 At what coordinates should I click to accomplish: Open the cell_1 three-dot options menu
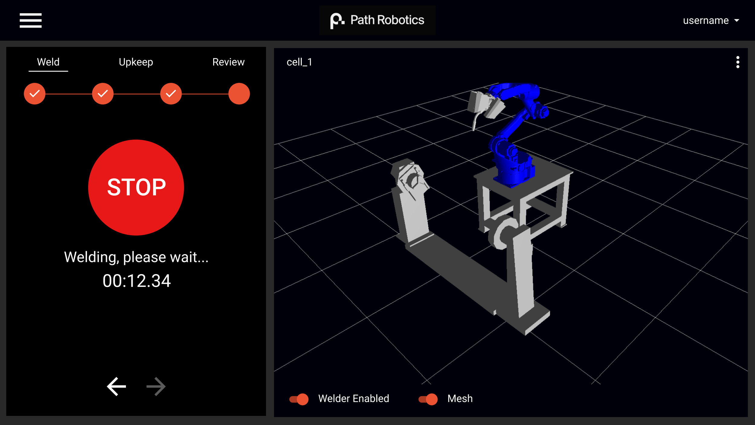(737, 62)
